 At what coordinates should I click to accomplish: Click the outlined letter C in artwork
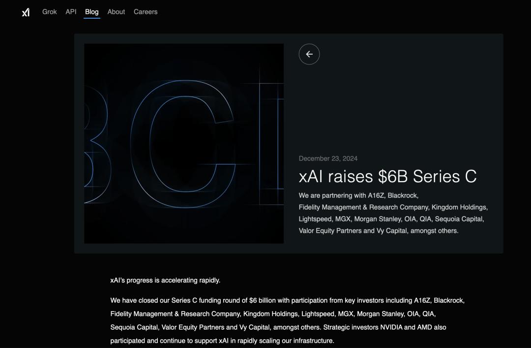183,144
